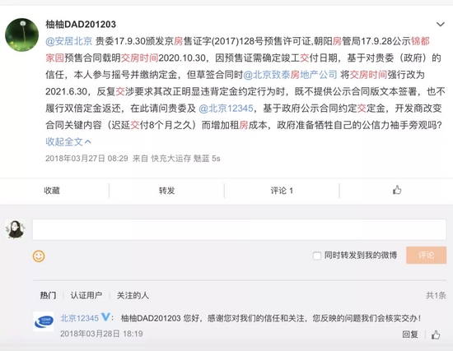Click 转发 to repost
This screenshot has width=453, height=351.
pyautogui.click(x=166, y=191)
